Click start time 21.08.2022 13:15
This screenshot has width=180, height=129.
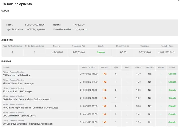point(89,98)
